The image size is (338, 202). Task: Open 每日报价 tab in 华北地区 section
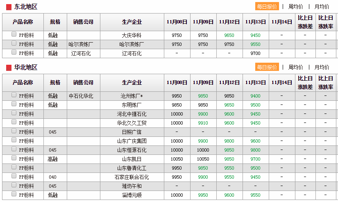[x=267, y=67]
